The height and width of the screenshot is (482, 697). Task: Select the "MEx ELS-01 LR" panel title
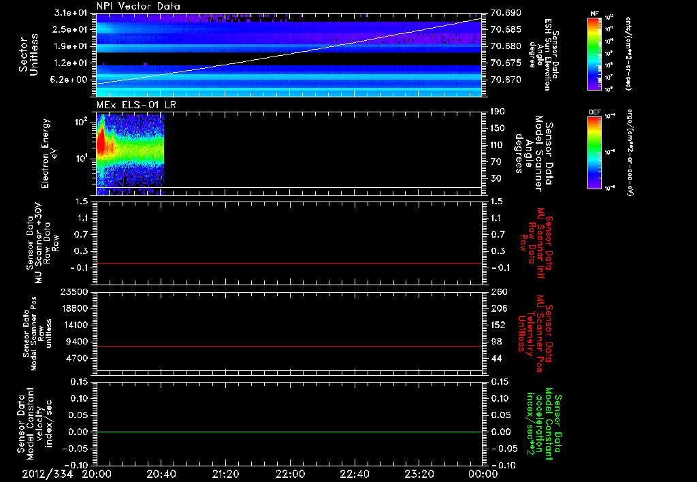click(x=136, y=105)
